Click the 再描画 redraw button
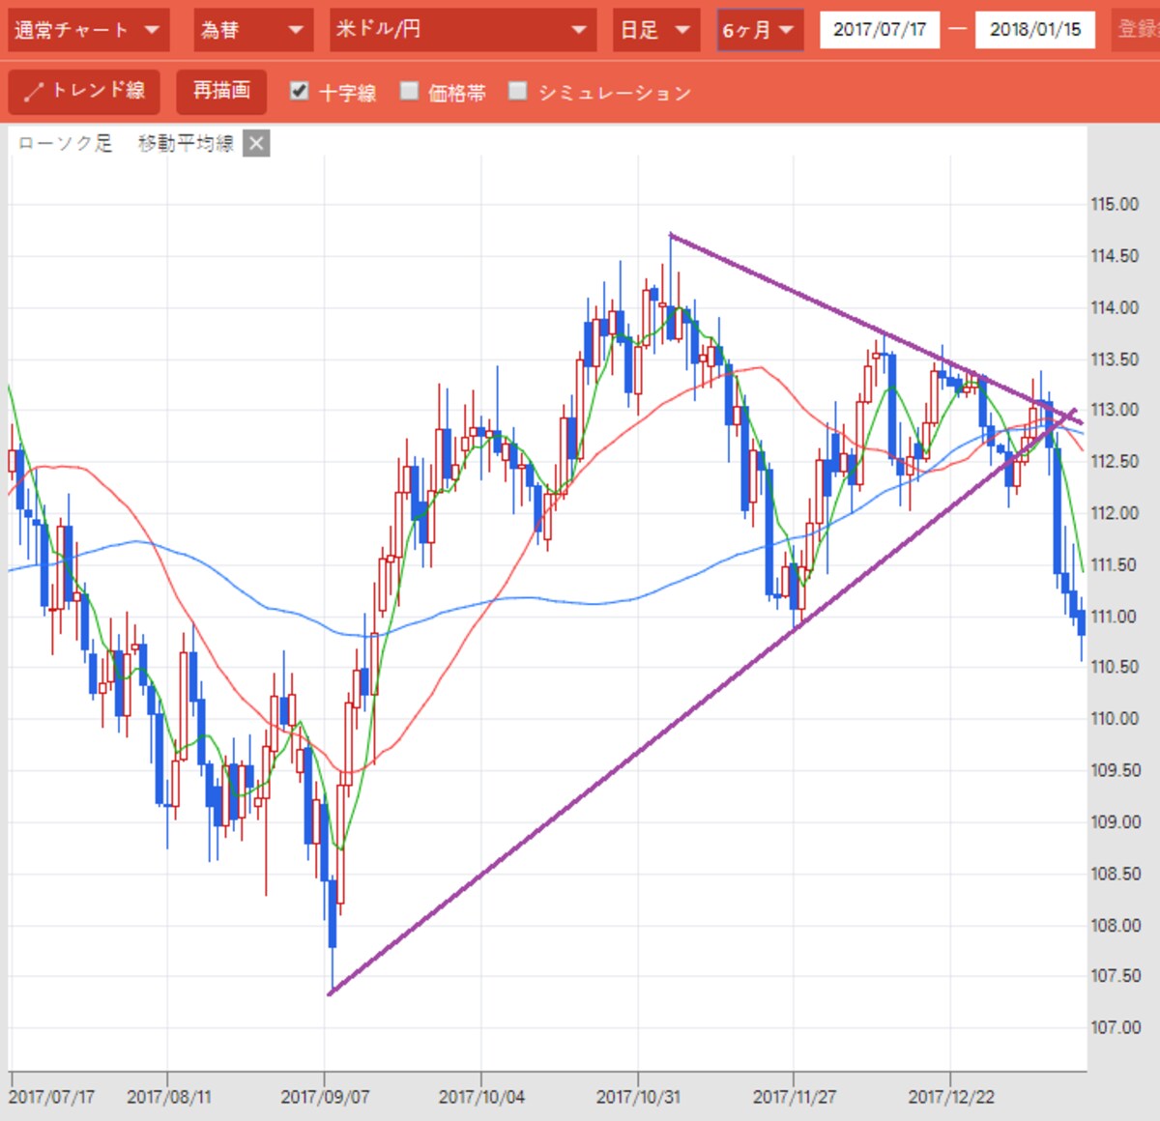This screenshot has height=1121, width=1160. [221, 91]
